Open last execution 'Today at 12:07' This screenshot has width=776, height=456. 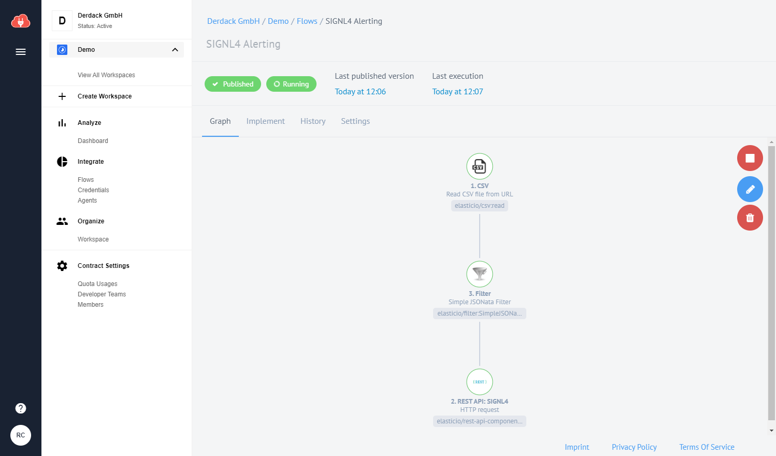tap(458, 92)
